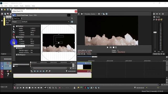
Task: Toggle Dim Output speaker icon on Master
Action: 160,14
